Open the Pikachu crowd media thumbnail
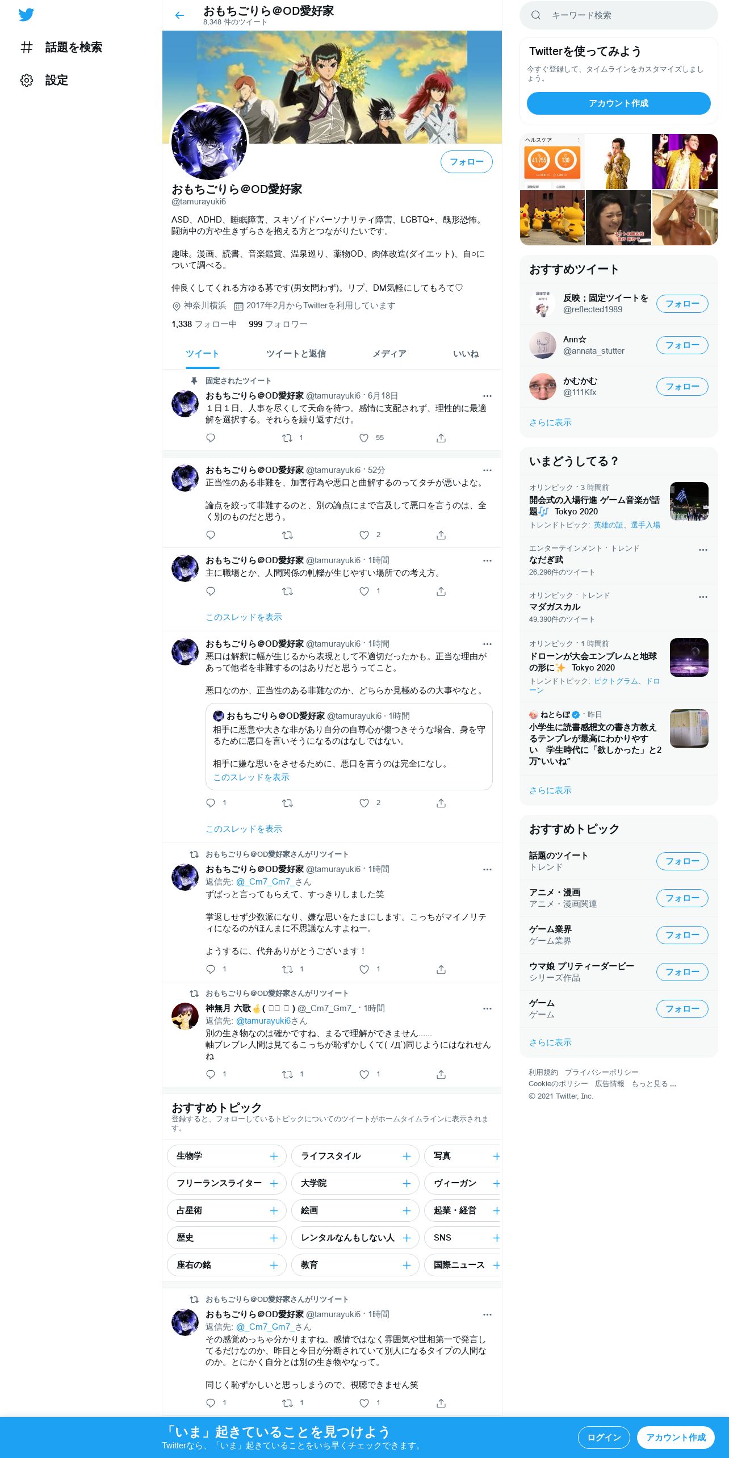Viewport: 729px width, 1458px height. click(x=552, y=218)
